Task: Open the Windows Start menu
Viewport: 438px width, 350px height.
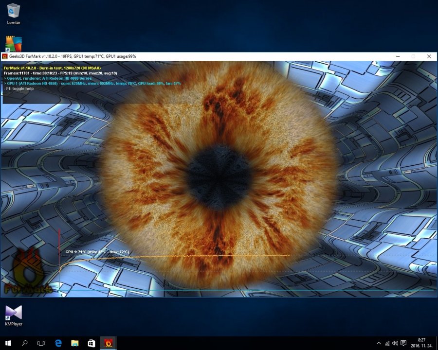Action: pyautogui.click(x=8, y=343)
